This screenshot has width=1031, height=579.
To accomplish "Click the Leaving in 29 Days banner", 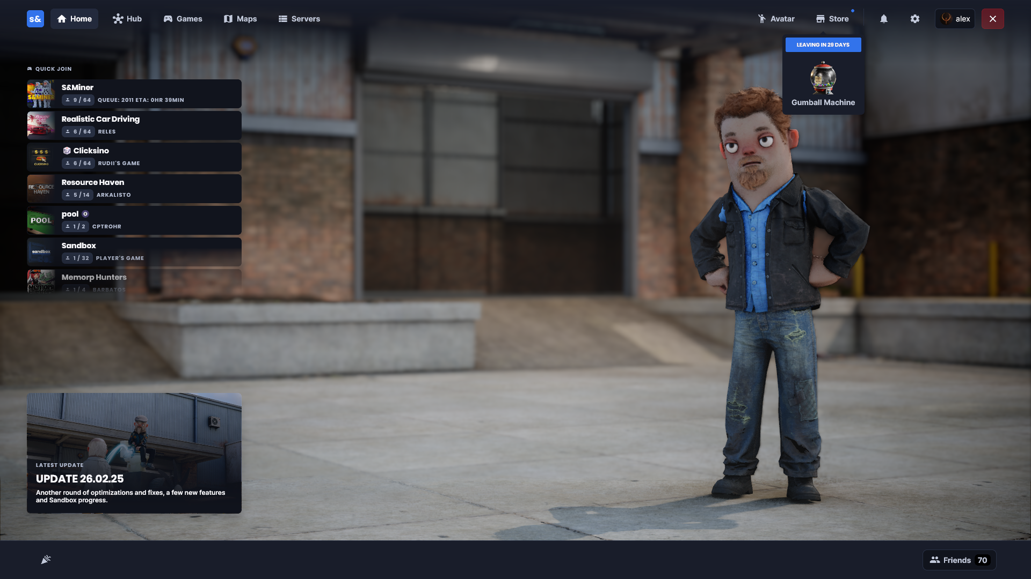I will tap(823, 45).
